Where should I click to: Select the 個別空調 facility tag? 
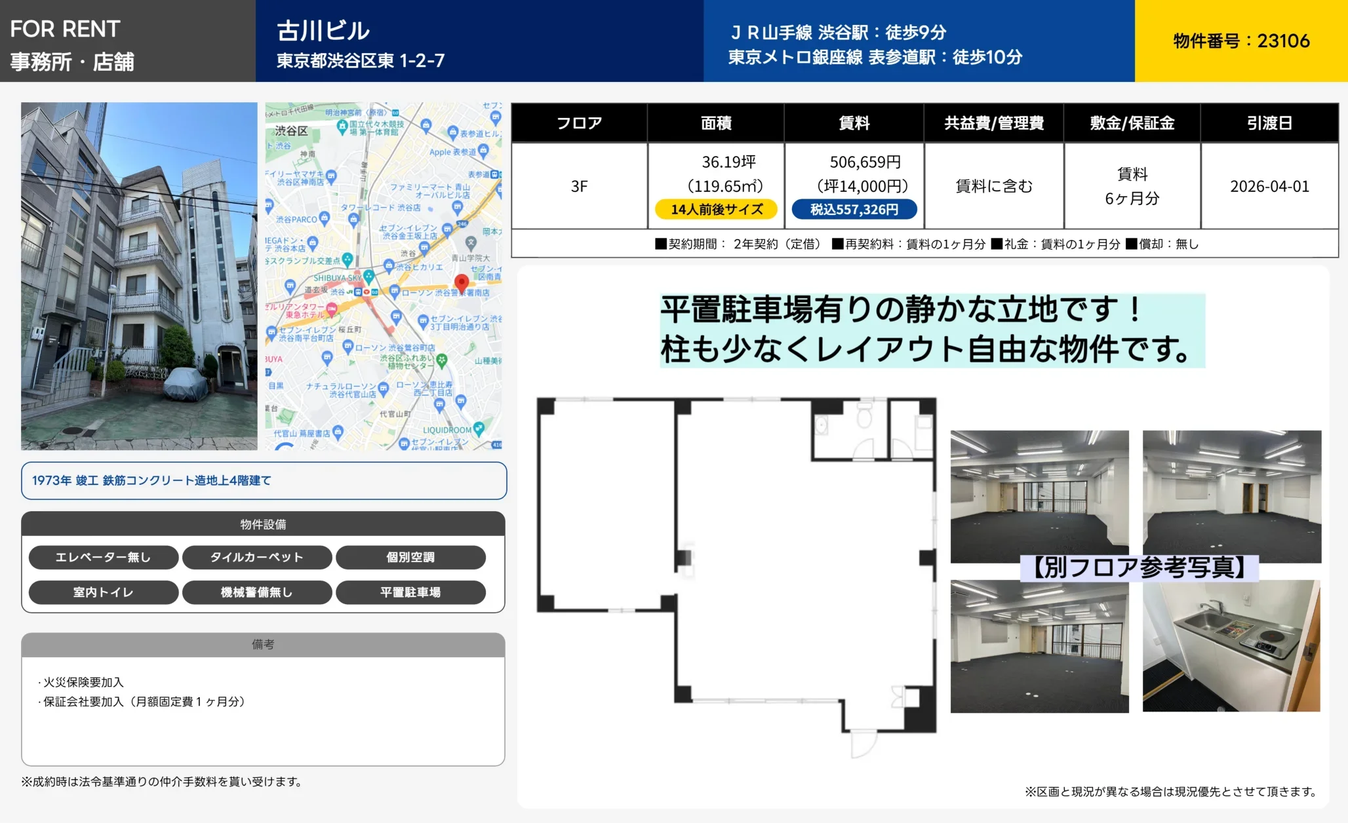click(410, 557)
